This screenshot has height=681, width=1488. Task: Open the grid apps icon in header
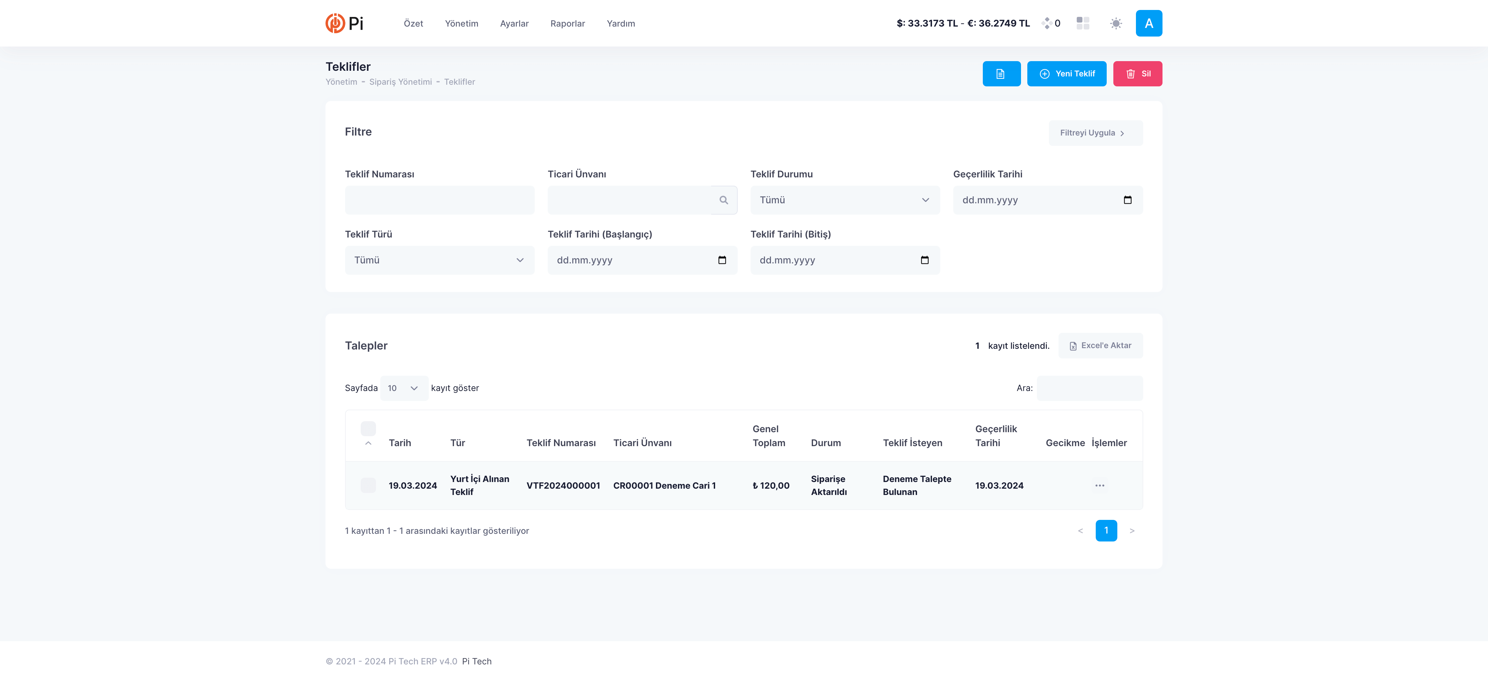pyautogui.click(x=1082, y=23)
